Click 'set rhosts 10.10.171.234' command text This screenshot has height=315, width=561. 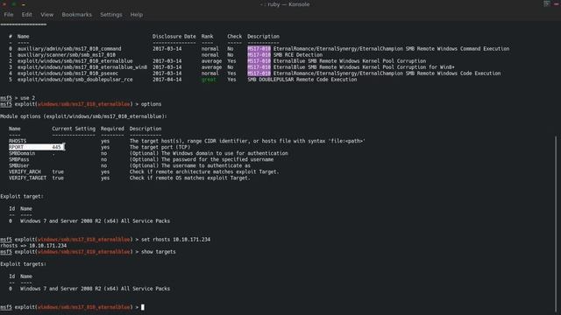click(x=175, y=239)
